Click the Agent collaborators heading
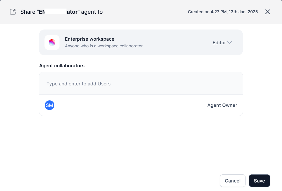The image size is (282, 191). (62, 65)
